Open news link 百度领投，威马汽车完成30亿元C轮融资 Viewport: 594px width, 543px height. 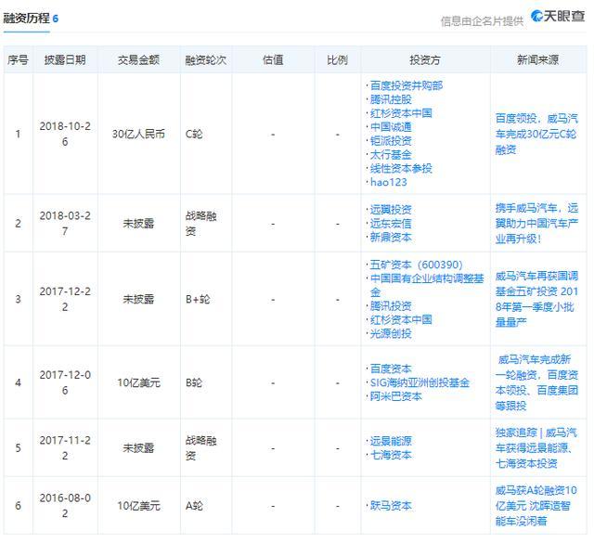click(x=536, y=135)
